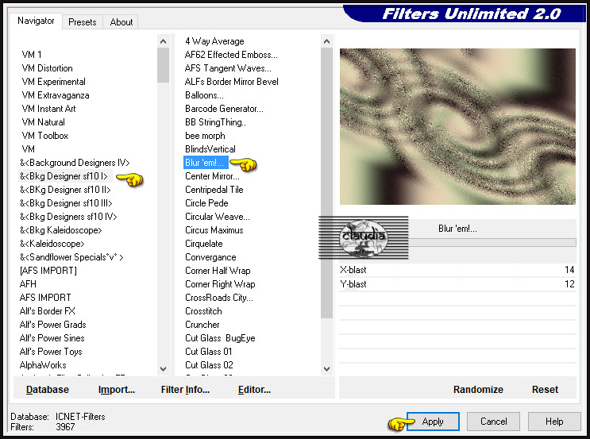Pick AFS Tangent Waves... filter

pos(228,68)
